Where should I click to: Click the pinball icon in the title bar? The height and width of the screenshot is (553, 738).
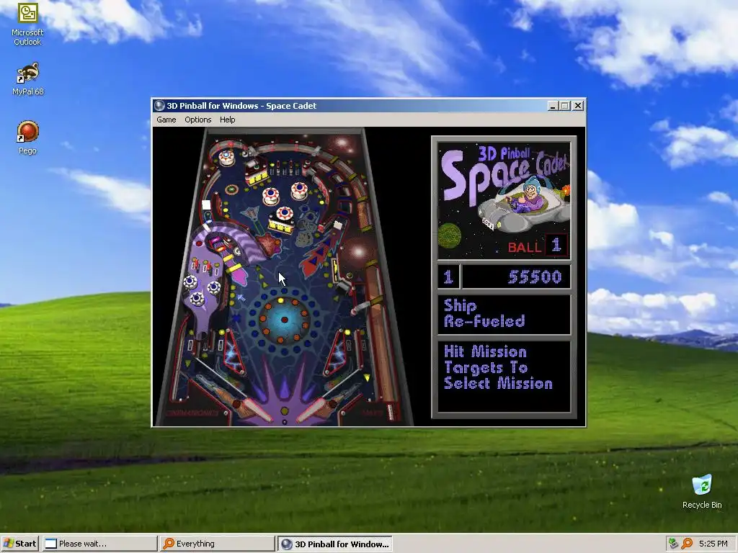pyautogui.click(x=159, y=106)
